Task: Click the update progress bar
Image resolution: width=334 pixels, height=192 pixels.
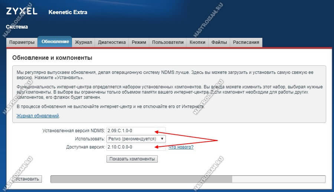Action: 188,179
